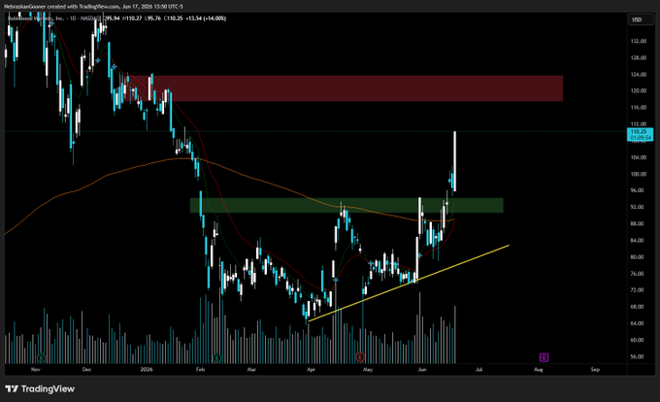Click the Robinhood Markets symbol title

pyautogui.click(x=36, y=18)
